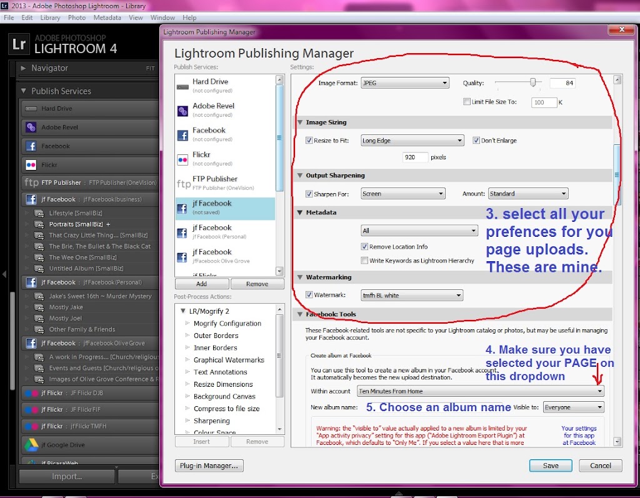Click Add publish service button
The width and height of the screenshot is (640, 498).
tap(202, 284)
